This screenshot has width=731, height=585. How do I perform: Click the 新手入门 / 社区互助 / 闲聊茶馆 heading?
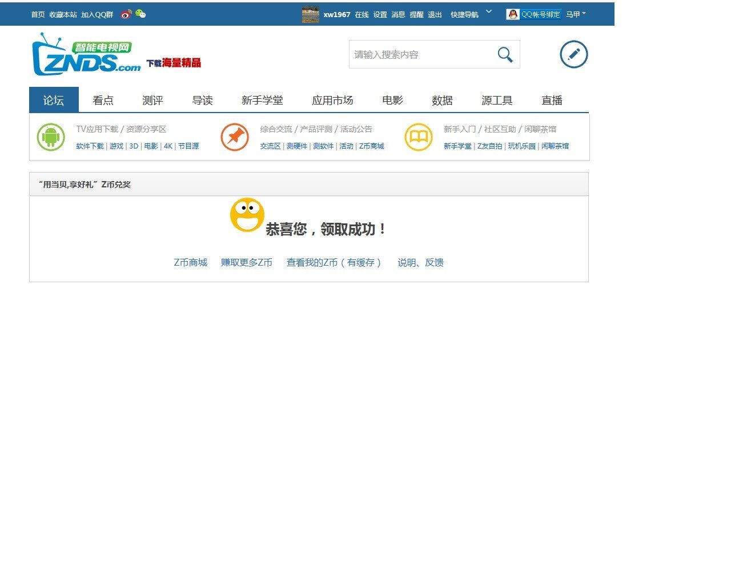(500, 130)
